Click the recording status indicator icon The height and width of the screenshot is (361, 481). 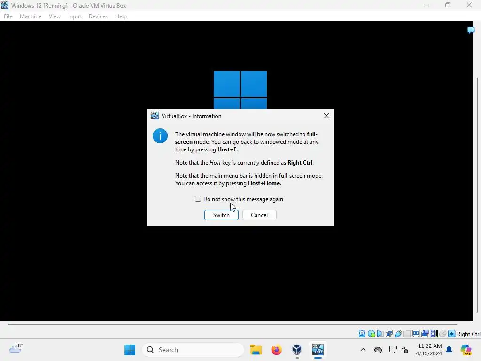425,334
